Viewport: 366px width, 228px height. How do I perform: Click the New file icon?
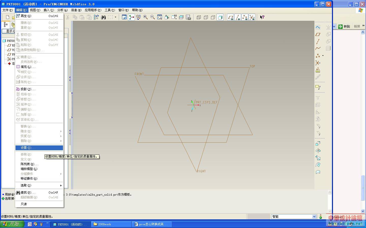tap(7, 17)
